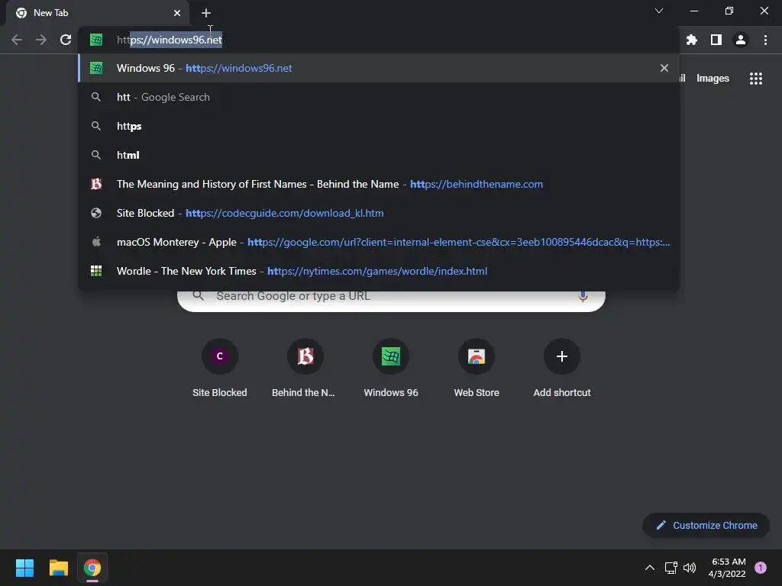Open Wordle New York Times suggestion

point(379,271)
